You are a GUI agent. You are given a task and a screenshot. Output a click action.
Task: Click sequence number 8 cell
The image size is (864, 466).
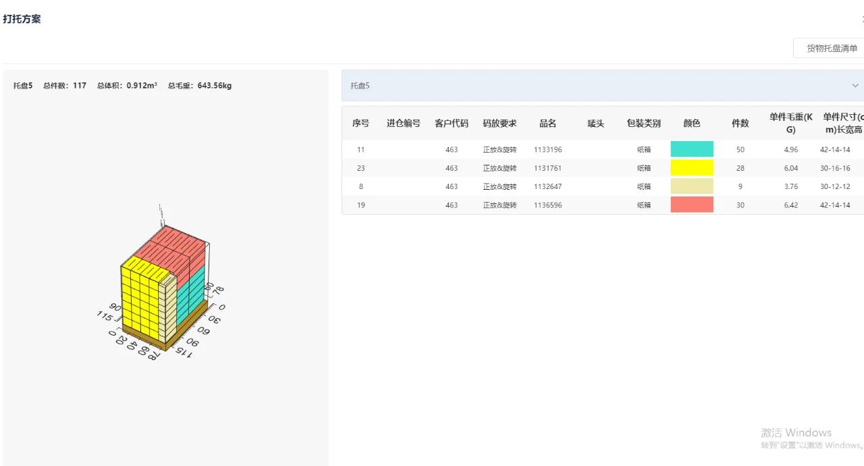click(x=361, y=186)
